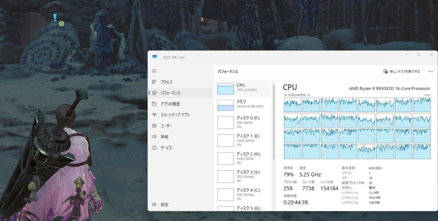Open the hamburger navigation menu icon
Image resolution: width=438 pixels, height=221 pixels.
(154, 71)
